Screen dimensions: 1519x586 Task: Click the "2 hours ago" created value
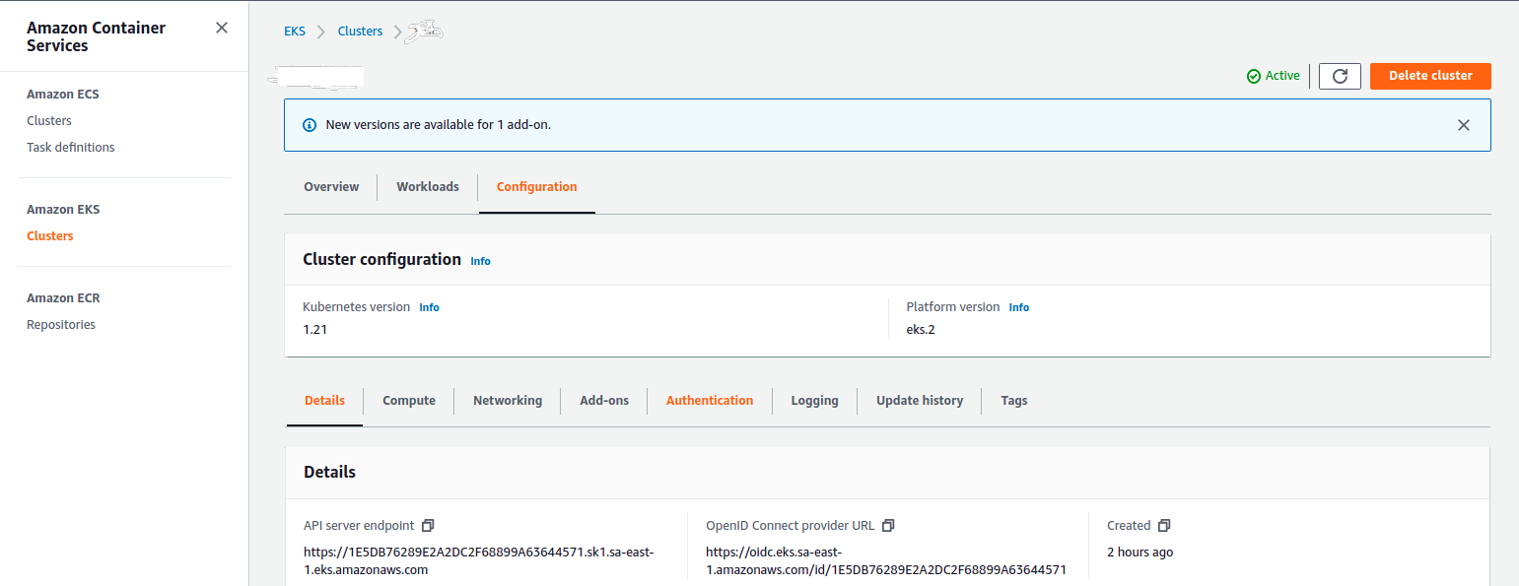tap(1140, 553)
